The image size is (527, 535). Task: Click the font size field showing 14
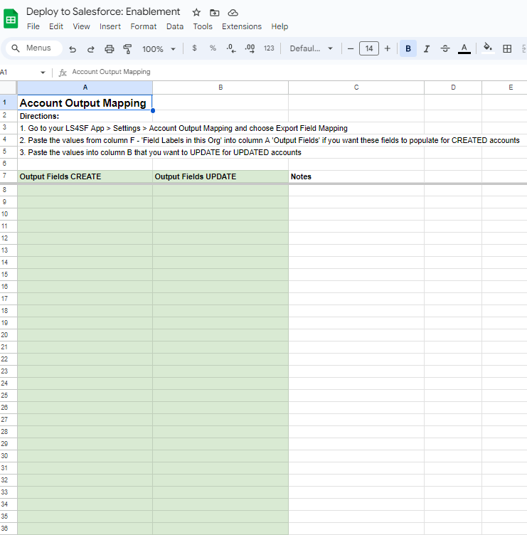(368, 48)
